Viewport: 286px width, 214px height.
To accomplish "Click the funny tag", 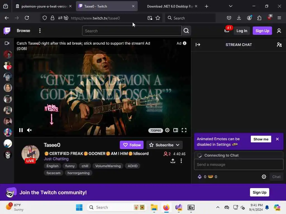I will (x=70, y=166).
